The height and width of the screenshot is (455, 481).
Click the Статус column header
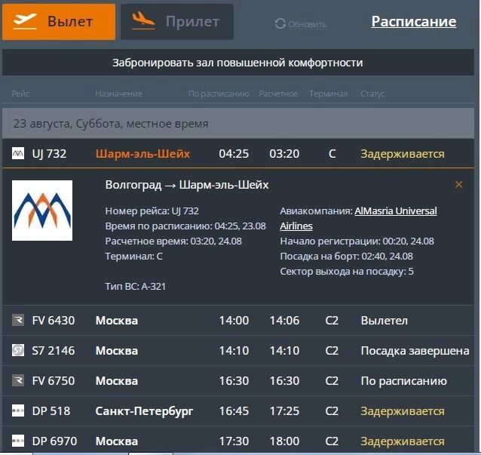click(x=372, y=94)
